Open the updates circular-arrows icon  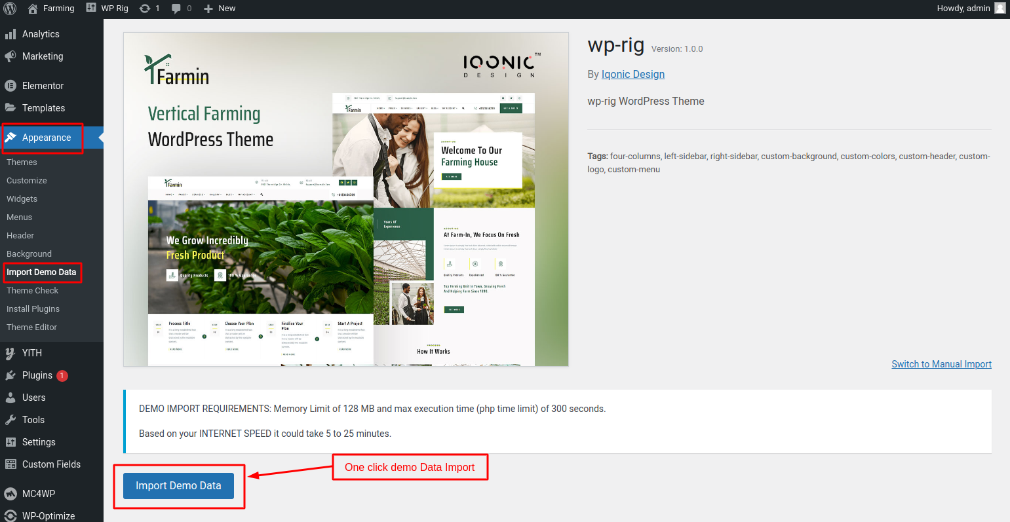tap(145, 9)
